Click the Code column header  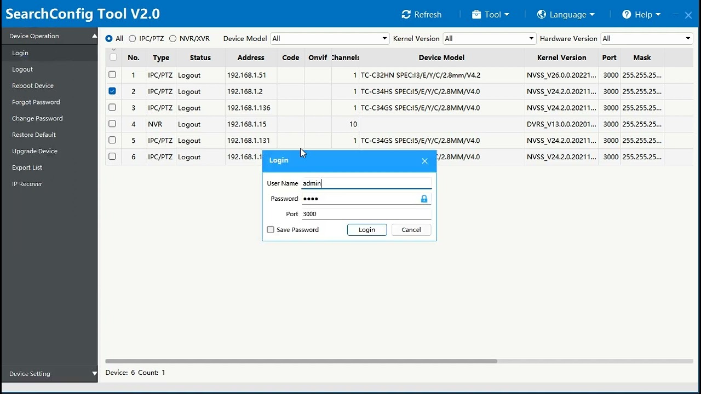pyautogui.click(x=291, y=57)
